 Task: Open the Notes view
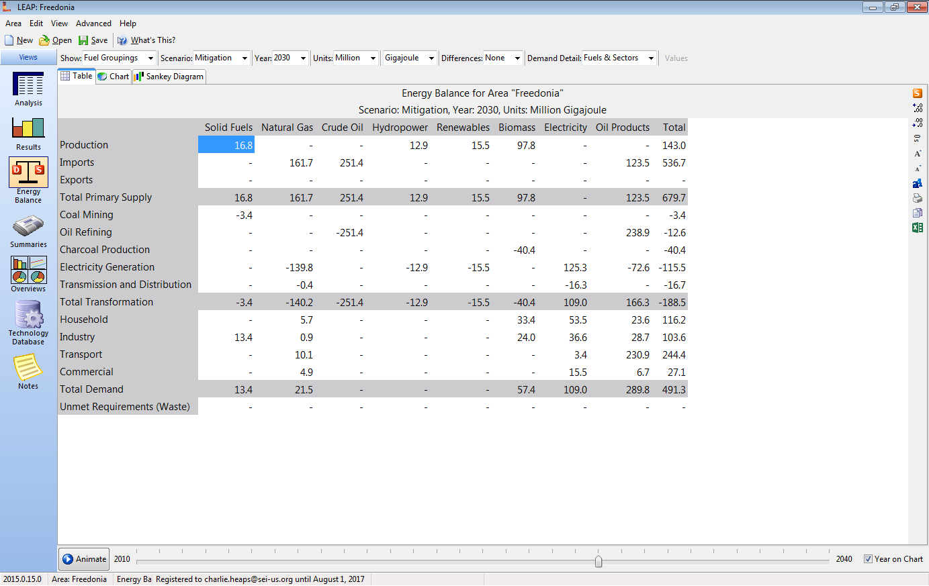pyautogui.click(x=28, y=371)
